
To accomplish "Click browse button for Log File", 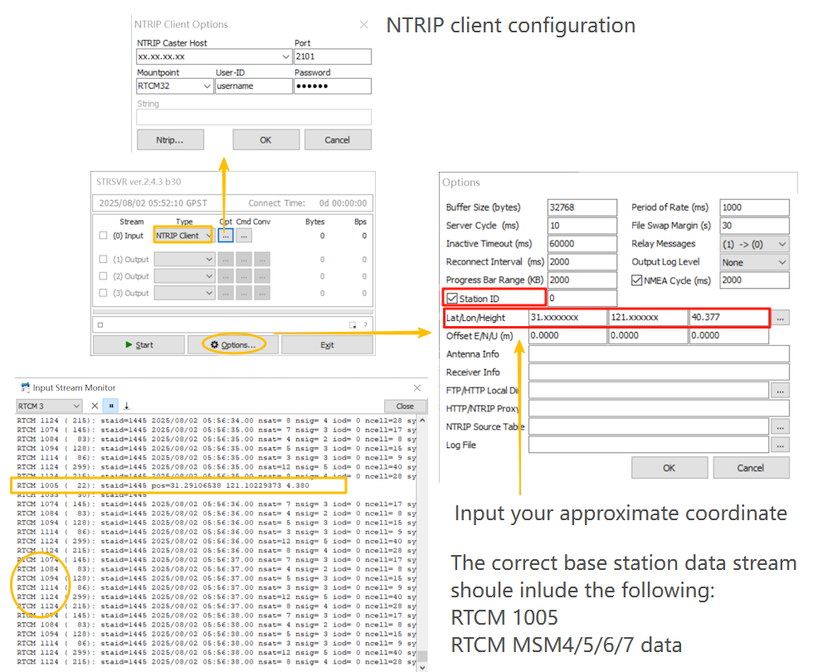I will point(781,446).
